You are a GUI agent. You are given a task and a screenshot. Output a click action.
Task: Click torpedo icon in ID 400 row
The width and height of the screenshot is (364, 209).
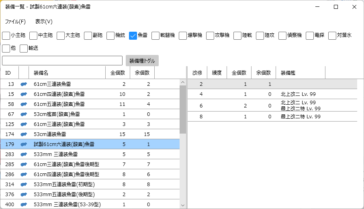point(24,204)
